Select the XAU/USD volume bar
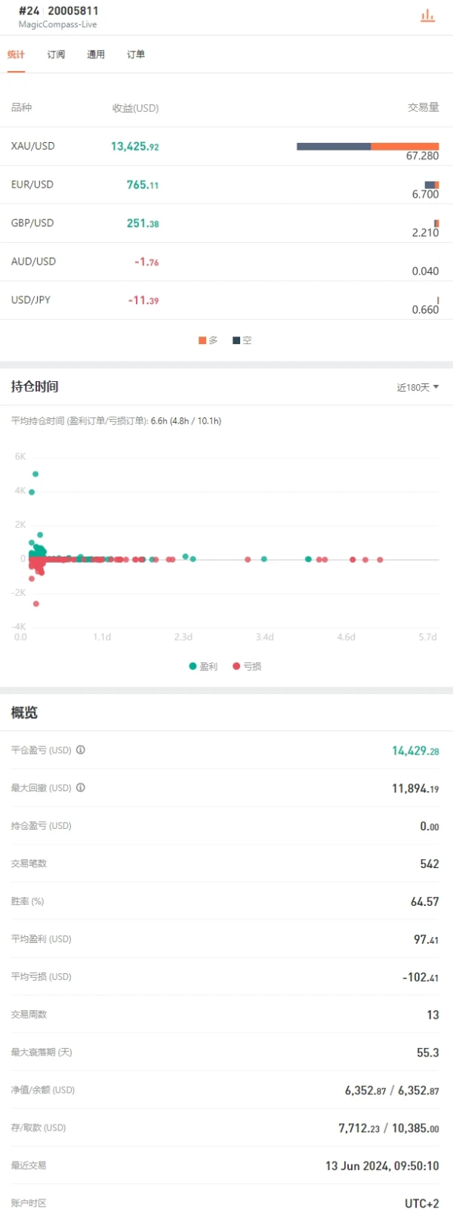453x1216 pixels. (x=368, y=145)
